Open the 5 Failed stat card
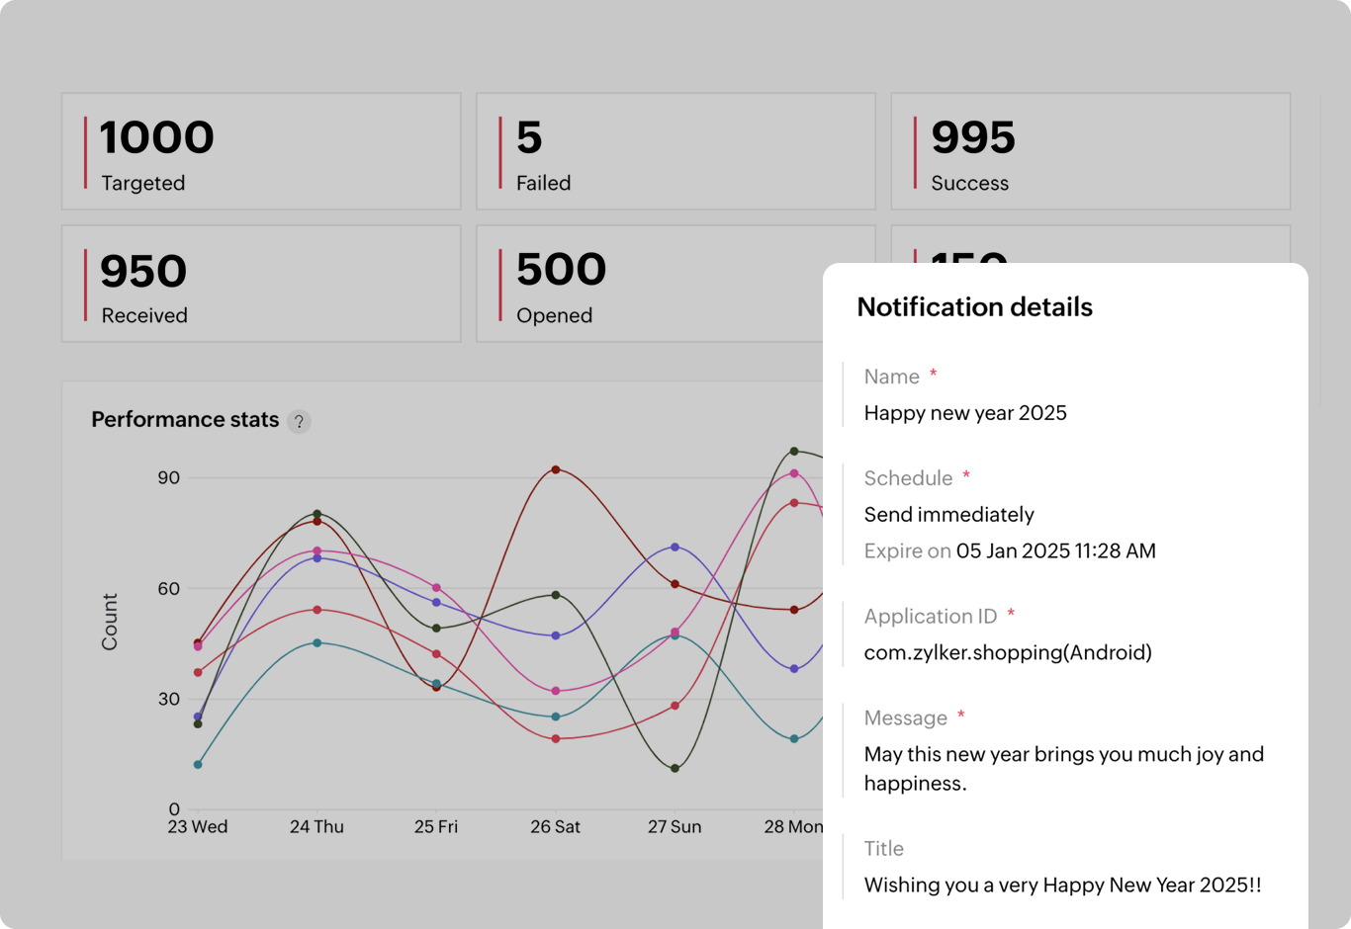 [675, 151]
